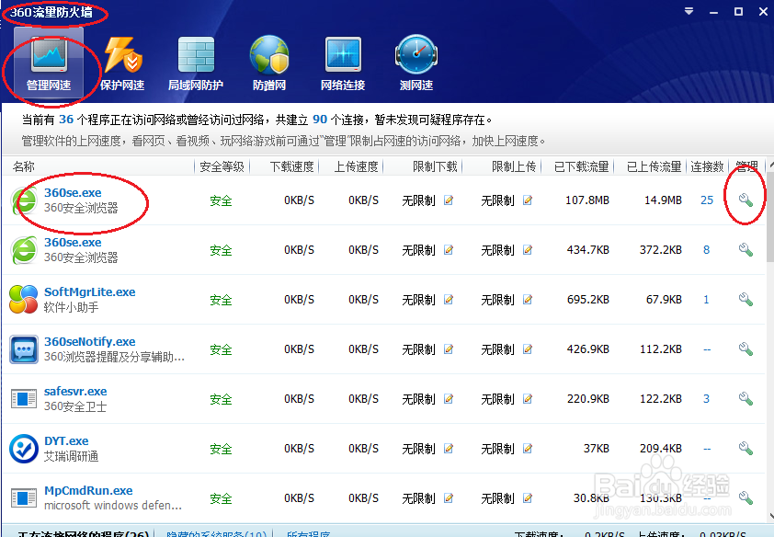Image resolution: width=774 pixels, height=537 pixels.
Task: Sort by the 下载速度 column header
Action: (x=291, y=166)
